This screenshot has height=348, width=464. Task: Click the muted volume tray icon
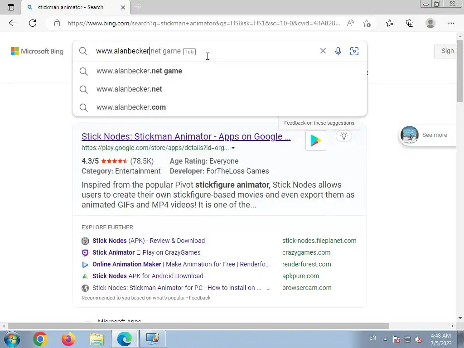(418, 339)
